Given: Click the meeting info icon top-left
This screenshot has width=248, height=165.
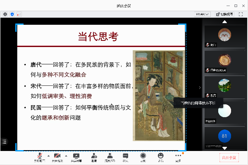Looking at the screenshot, I should click(x=5, y=14).
